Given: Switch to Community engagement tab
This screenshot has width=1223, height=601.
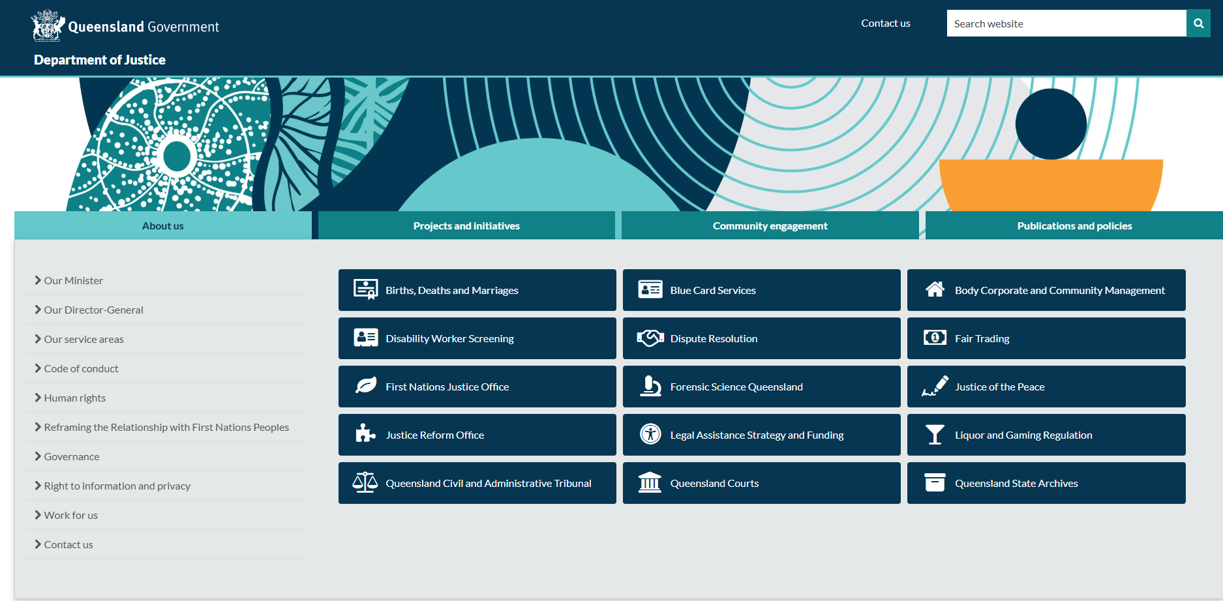Looking at the screenshot, I should (x=770, y=226).
